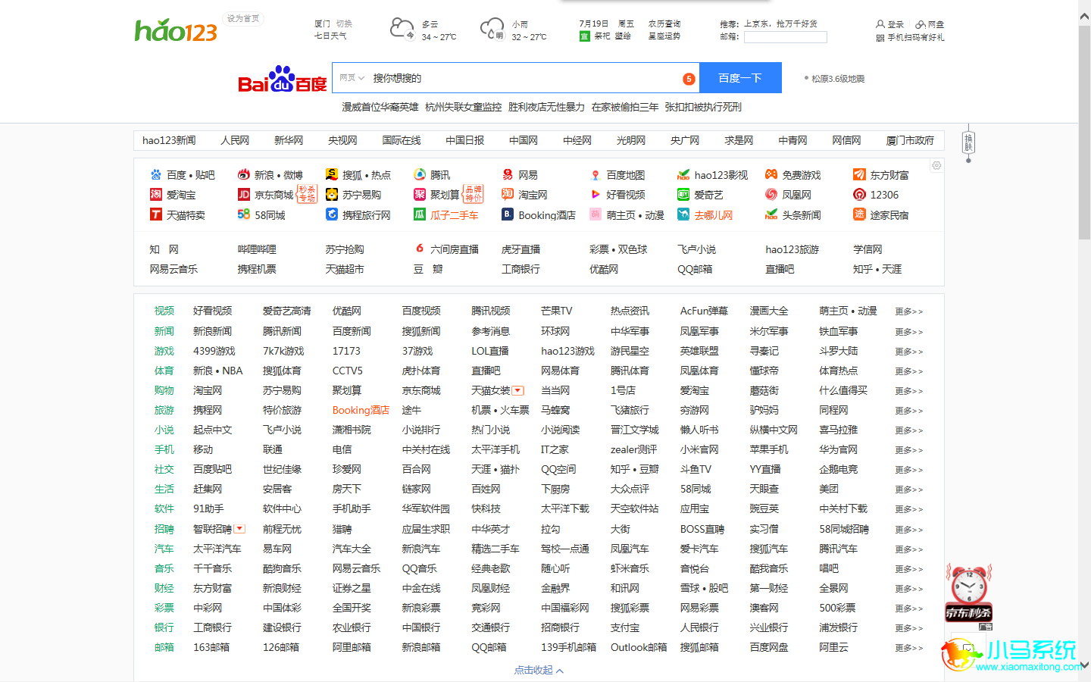
Task: Expand the 天猫女装 dropdown arrow
Action: point(518,391)
